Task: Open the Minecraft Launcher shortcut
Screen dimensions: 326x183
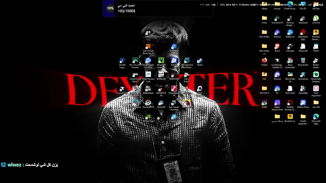Action: click(161, 63)
